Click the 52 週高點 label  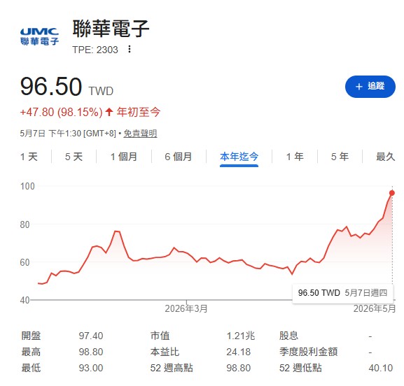click(172, 368)
